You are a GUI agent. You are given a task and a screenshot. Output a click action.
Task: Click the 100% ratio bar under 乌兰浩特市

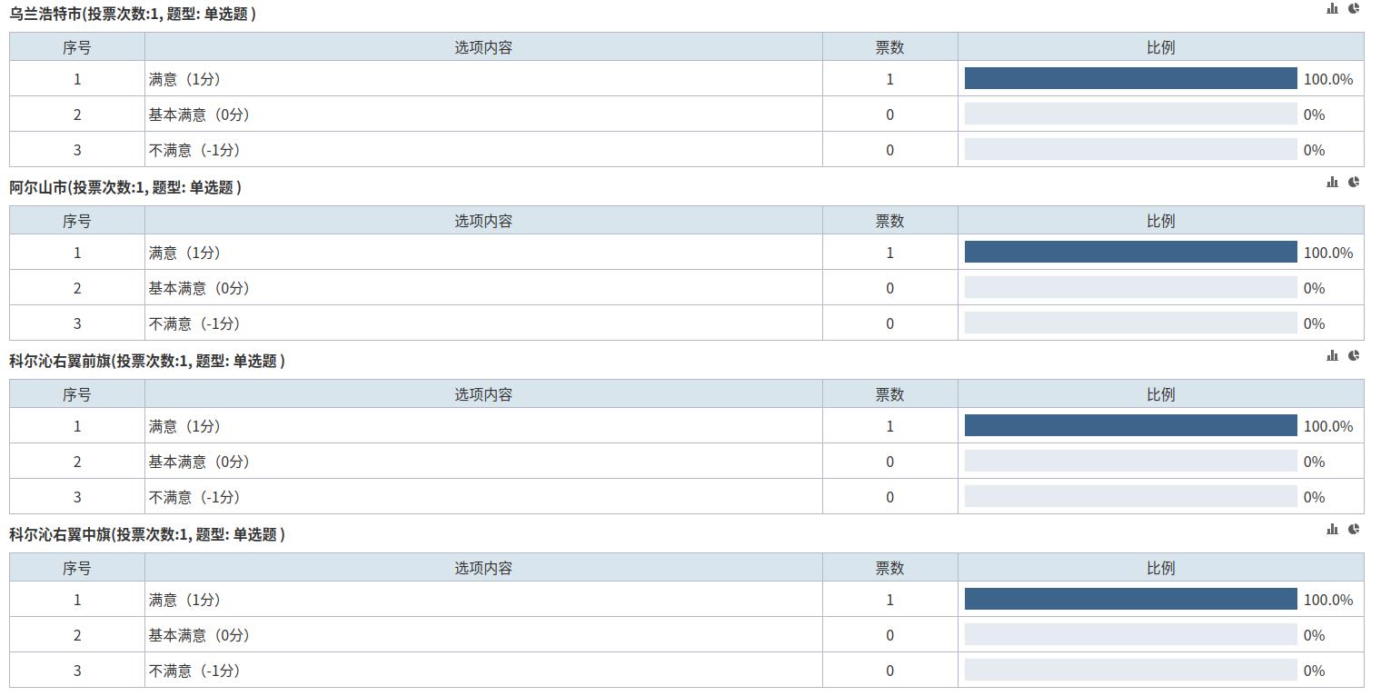(x=1130, y=79)
